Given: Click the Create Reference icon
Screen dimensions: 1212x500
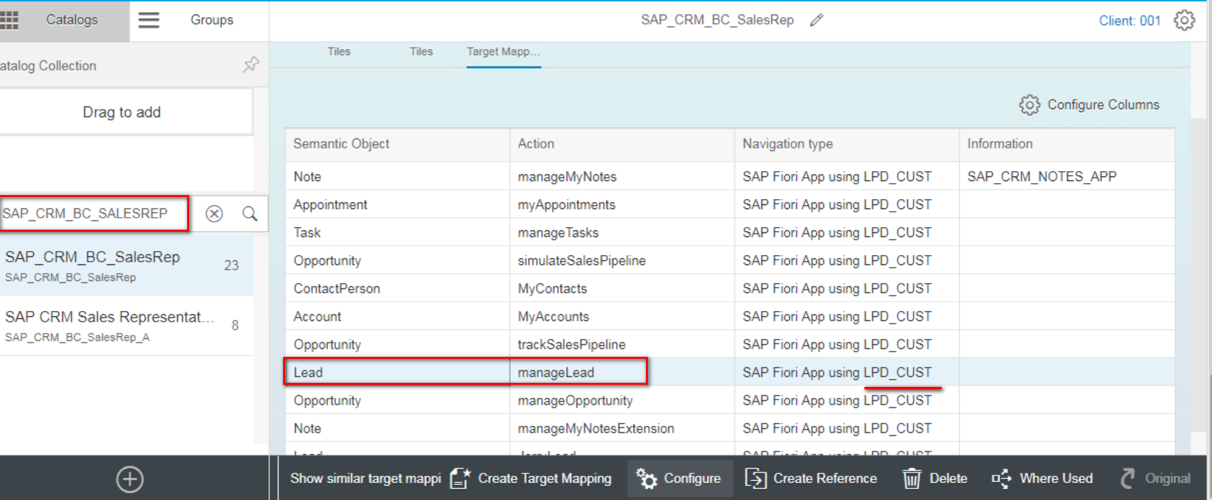Looking at the screenshot, I should [x=756, y=478].
